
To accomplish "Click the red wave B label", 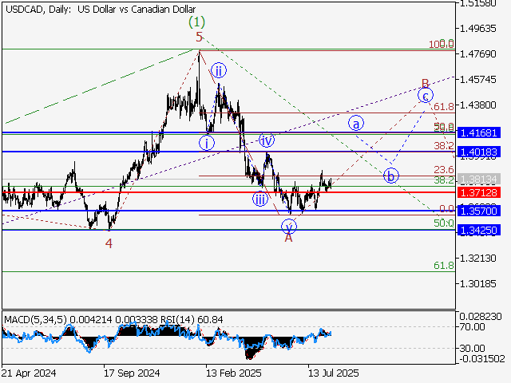I will click(x=426, y=83).
